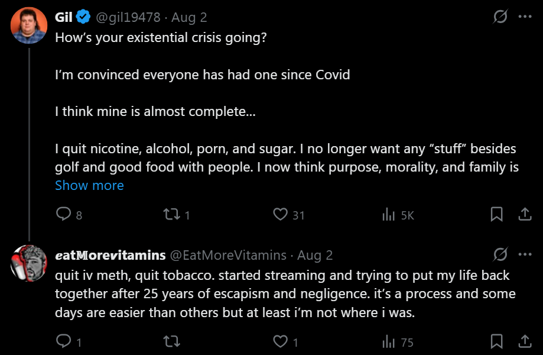This screenshot has width=543, height=355.
Task: View analytics of Gil's 5K views post
Action: click(389, 215)
